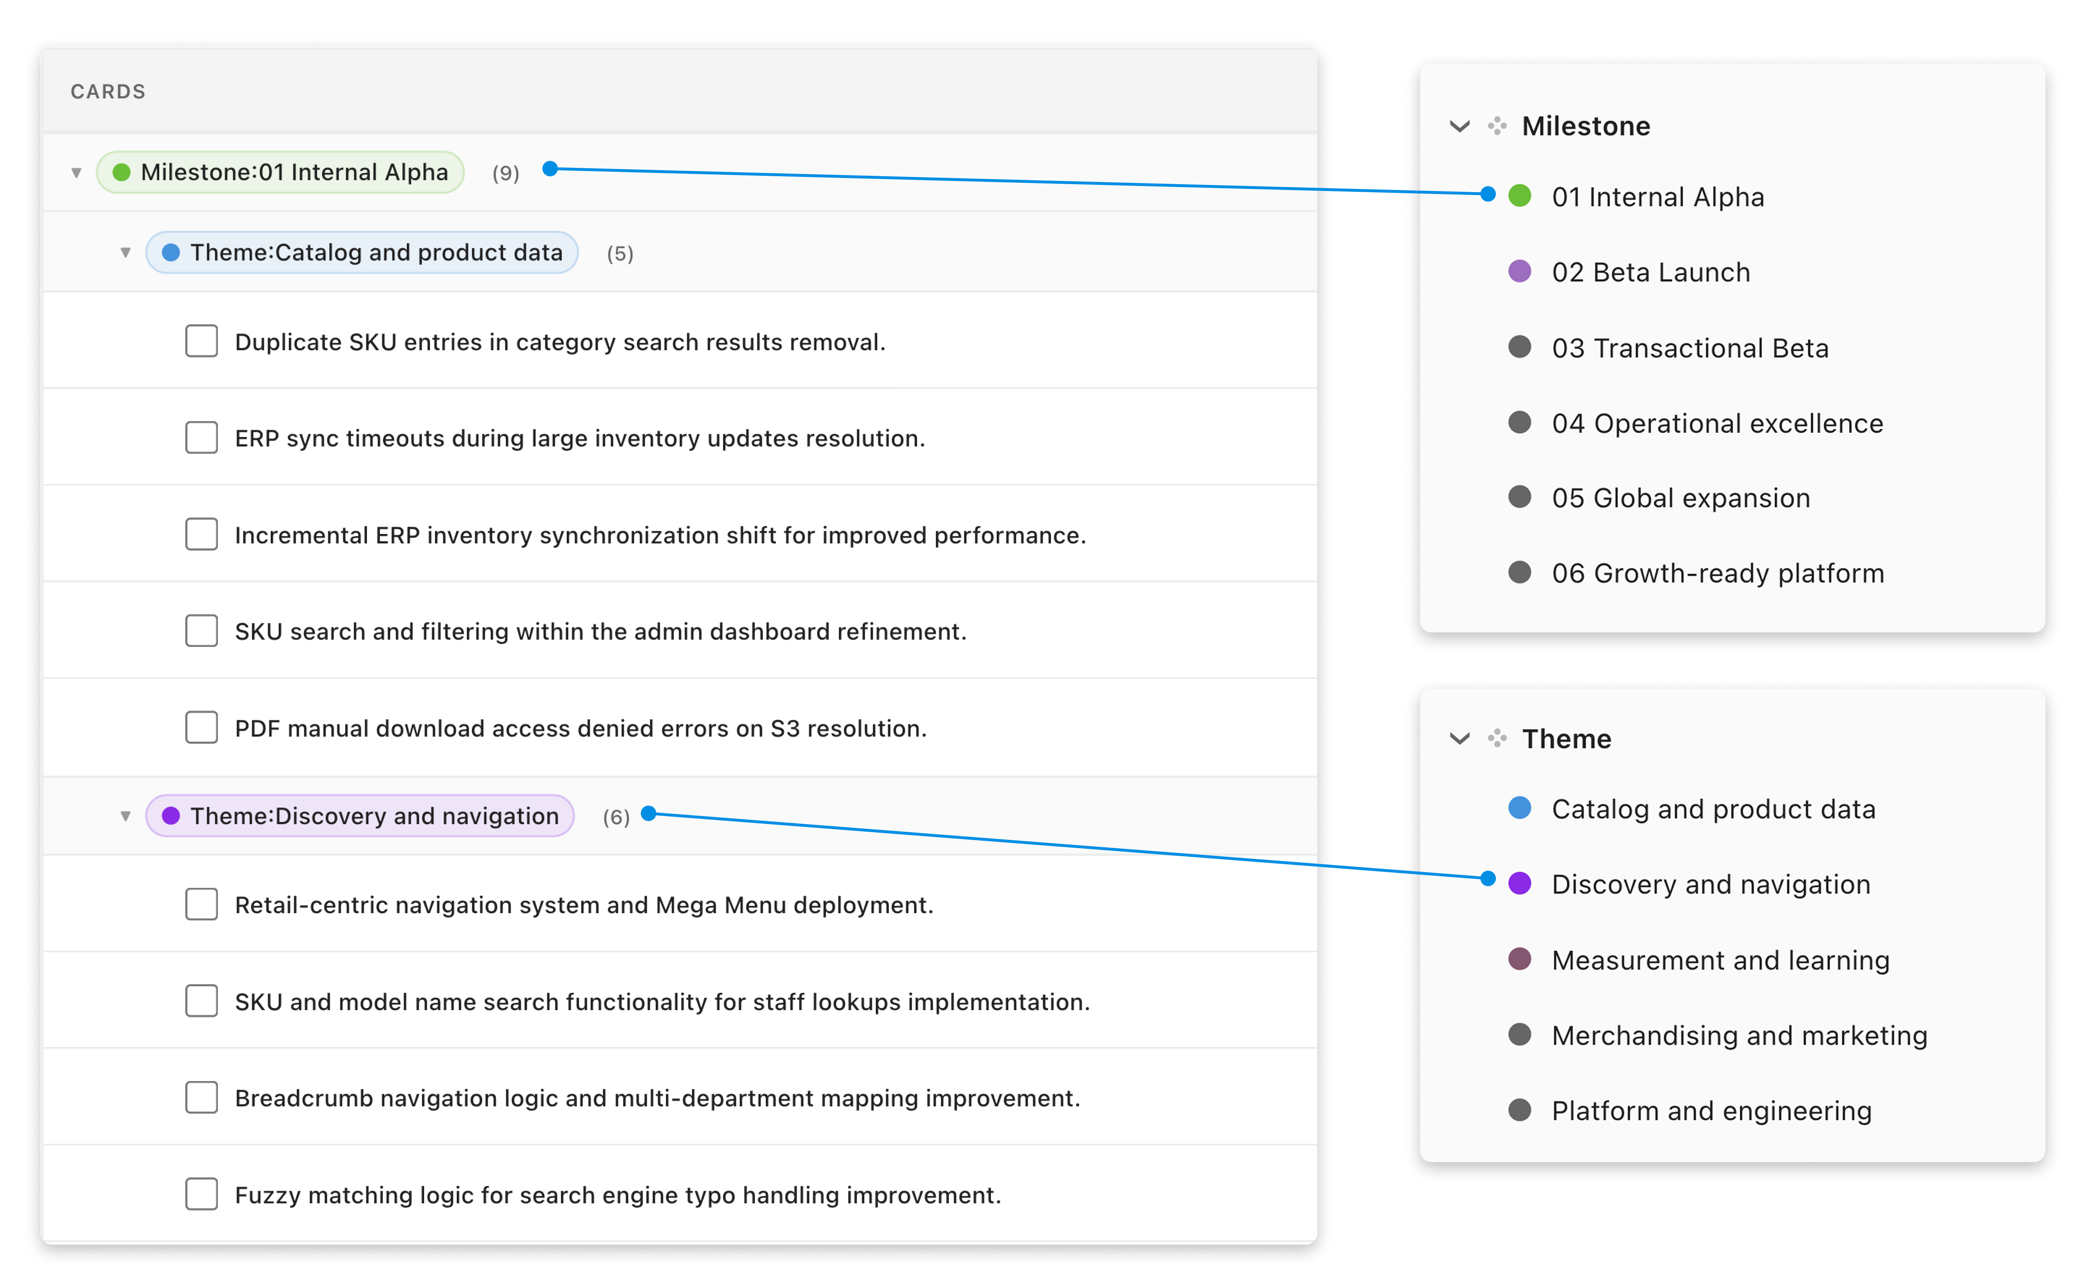
Task: Click the Theme field type icon
Action: (x=1497, y=738)
